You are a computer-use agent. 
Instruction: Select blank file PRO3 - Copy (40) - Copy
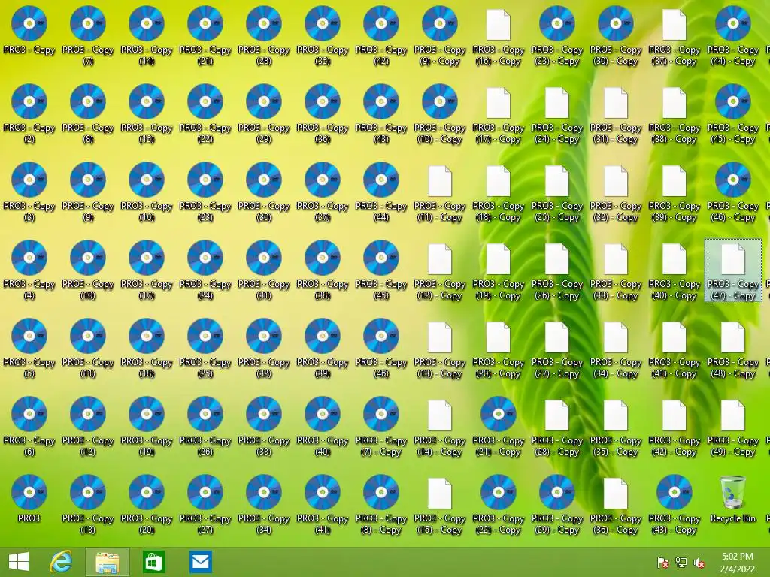(675, 259)
